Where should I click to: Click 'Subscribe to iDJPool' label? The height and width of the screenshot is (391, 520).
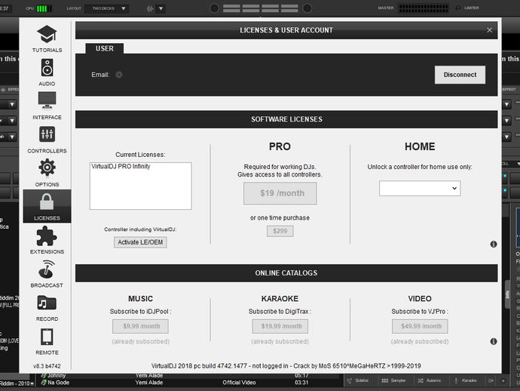140,312
